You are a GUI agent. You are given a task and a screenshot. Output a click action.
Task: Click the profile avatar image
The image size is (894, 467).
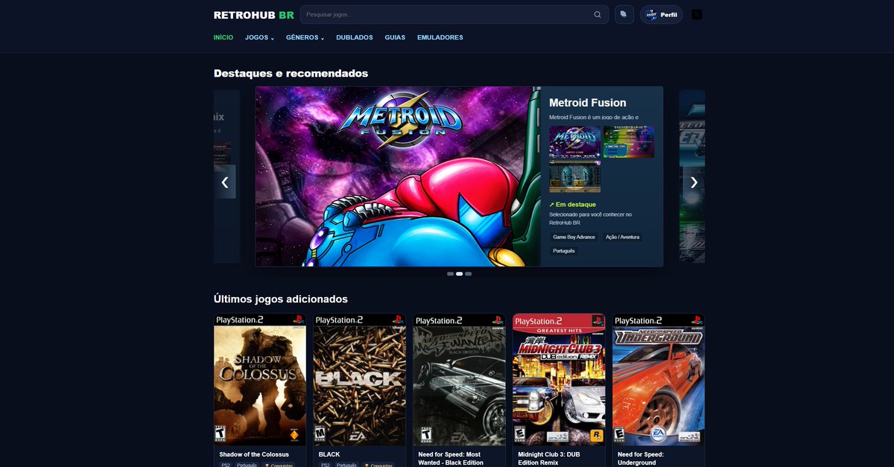click(x=651, y=15)
